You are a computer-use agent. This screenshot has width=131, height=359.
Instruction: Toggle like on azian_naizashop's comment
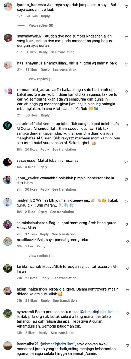(127, 291)
